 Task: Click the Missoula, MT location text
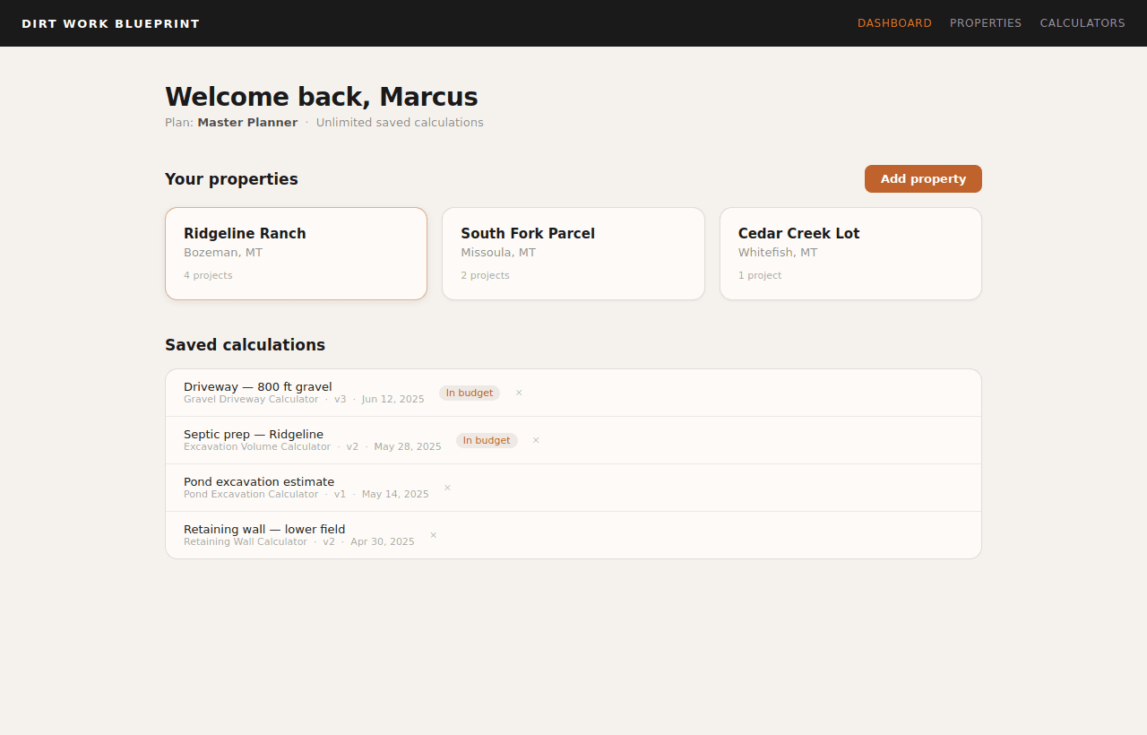pos(498,253)
